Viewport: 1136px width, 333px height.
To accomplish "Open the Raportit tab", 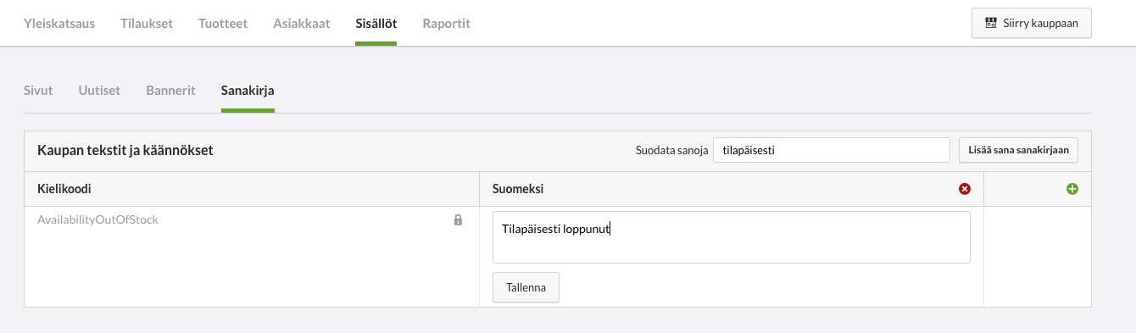I will (446, 24).
